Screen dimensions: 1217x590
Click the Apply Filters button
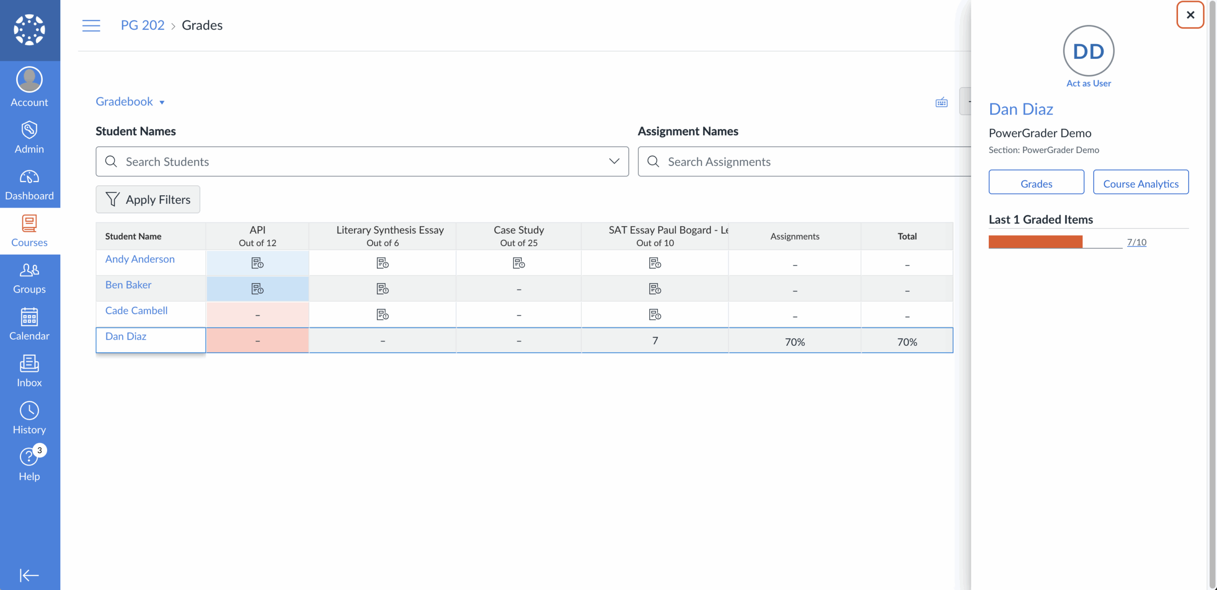tap(148, 200)
